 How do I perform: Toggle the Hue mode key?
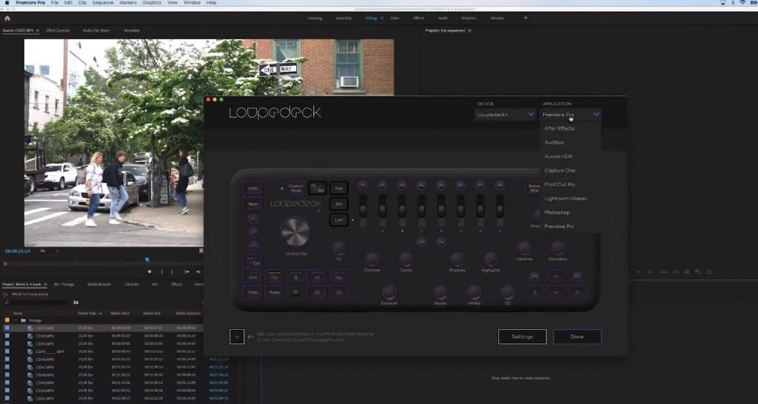339,188
